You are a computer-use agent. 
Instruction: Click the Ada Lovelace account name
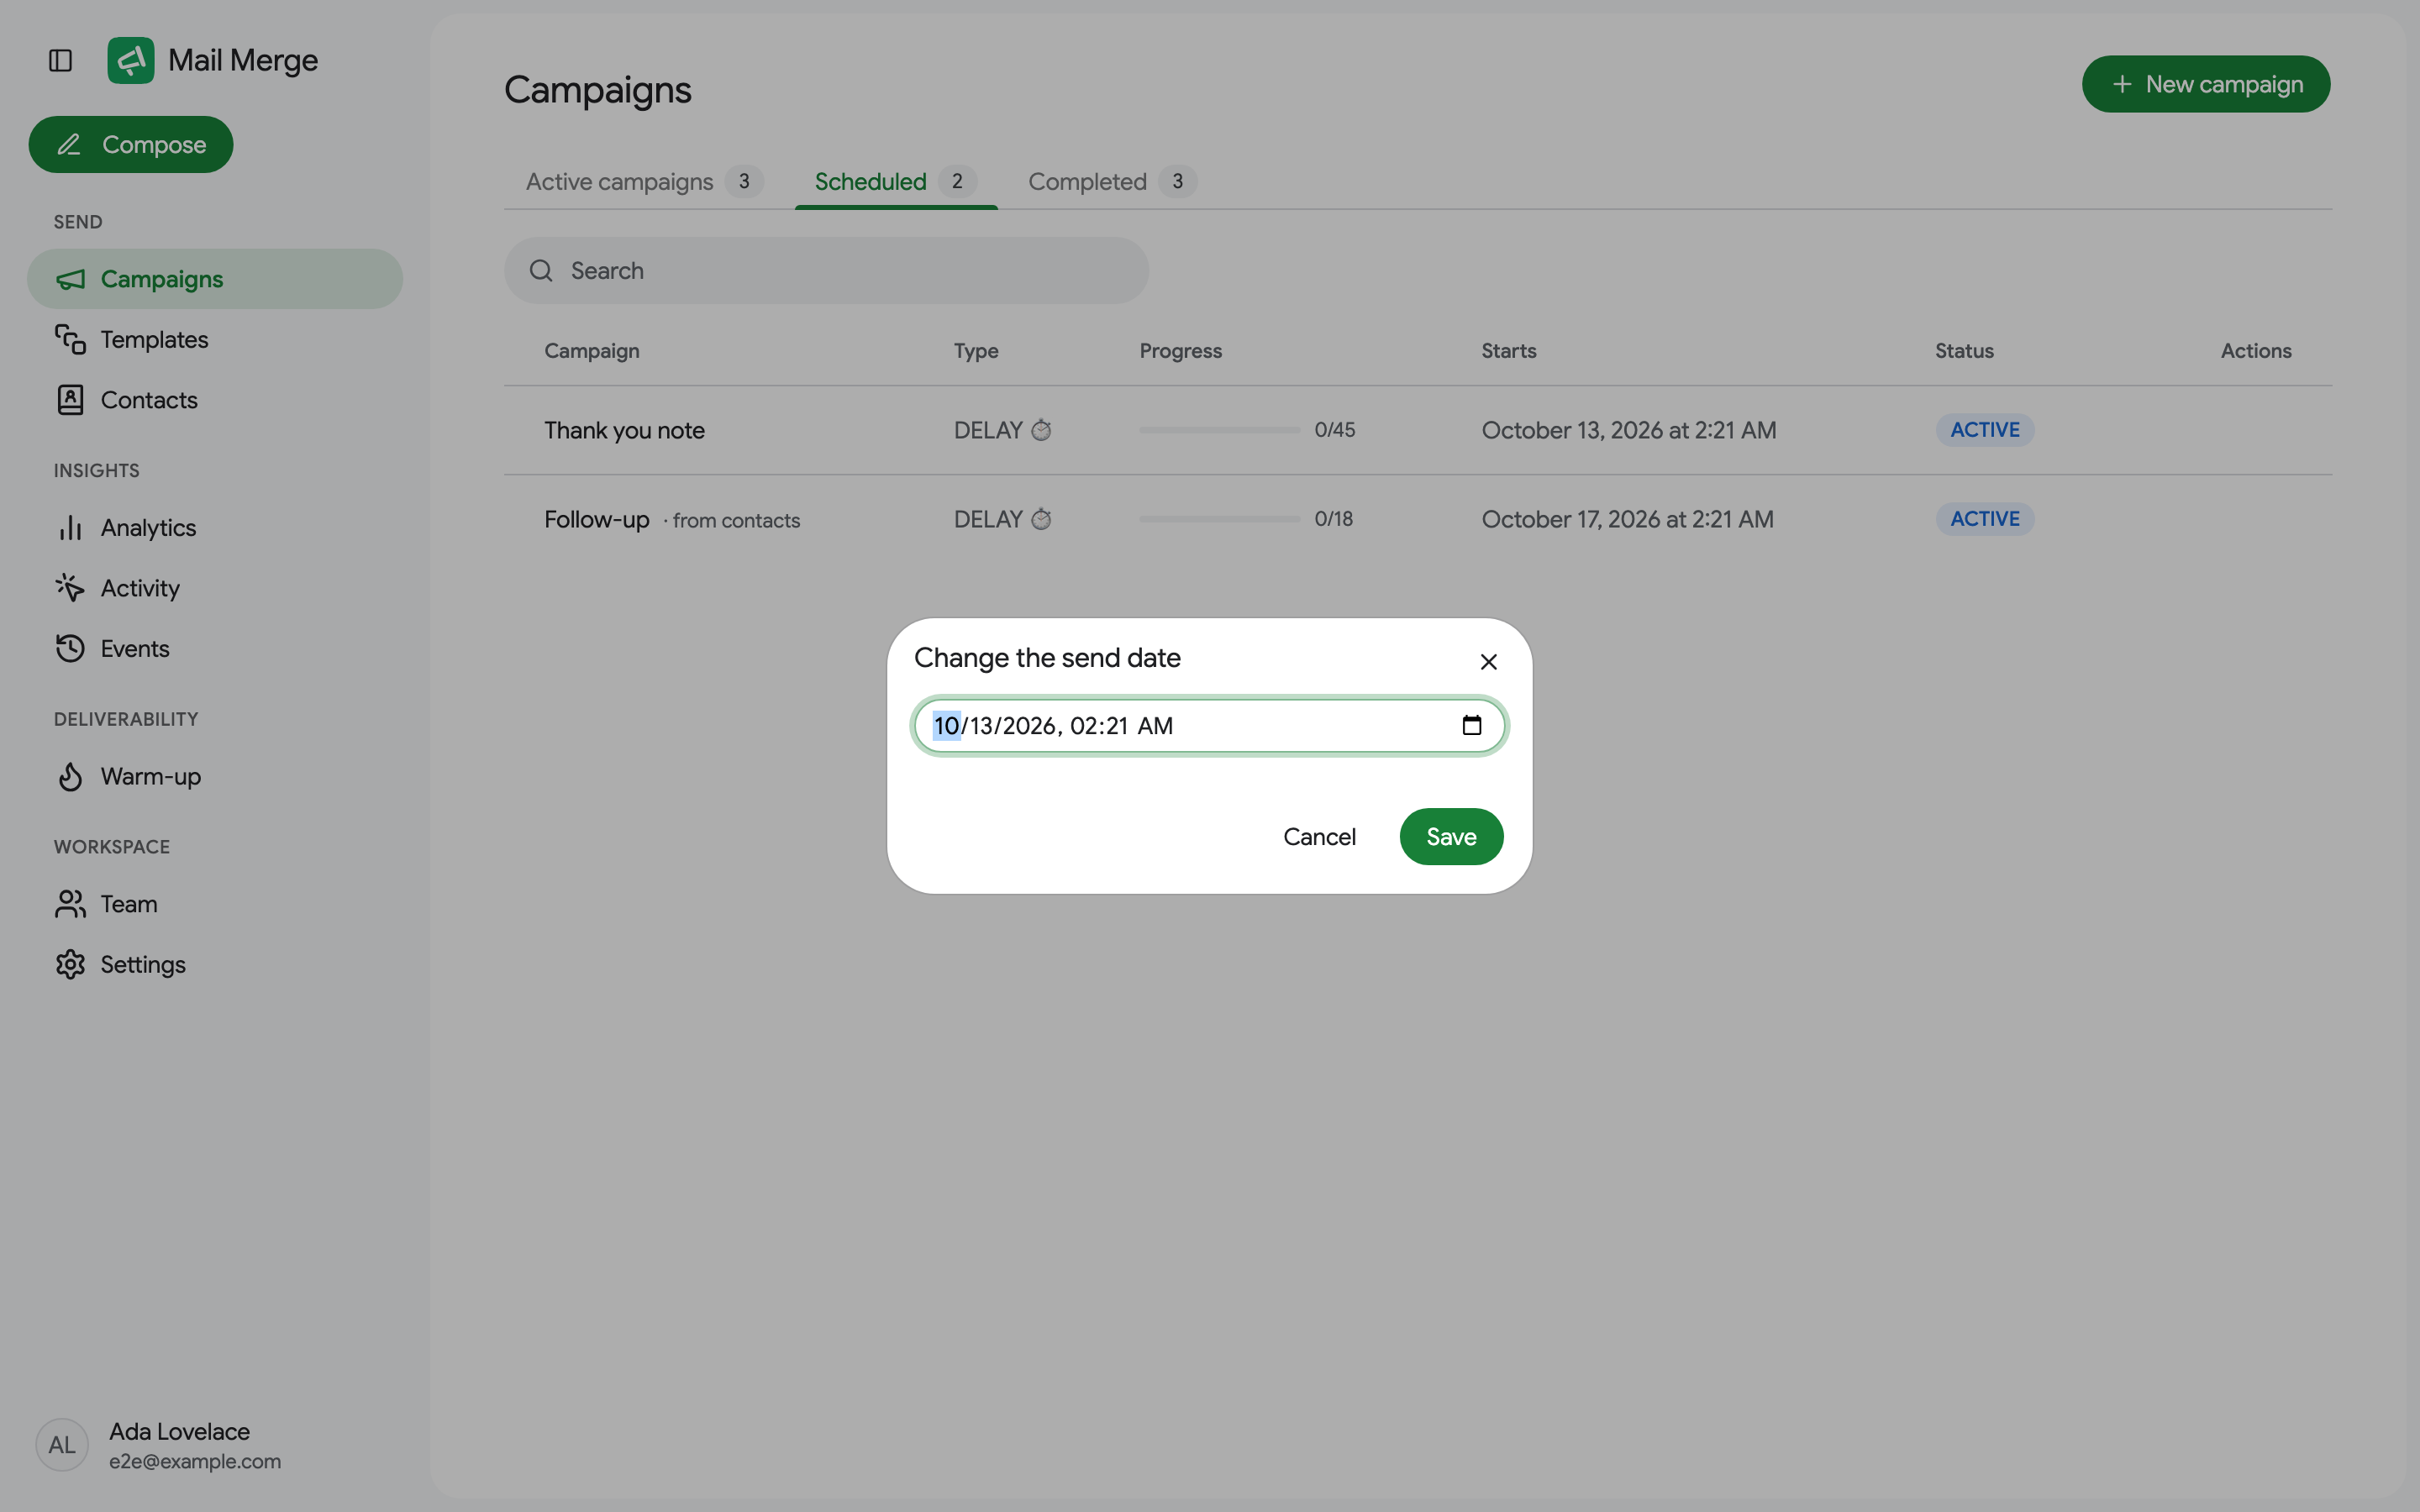coord(179,1431)
